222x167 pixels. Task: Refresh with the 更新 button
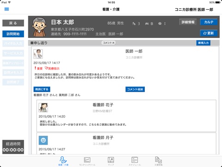209,33
